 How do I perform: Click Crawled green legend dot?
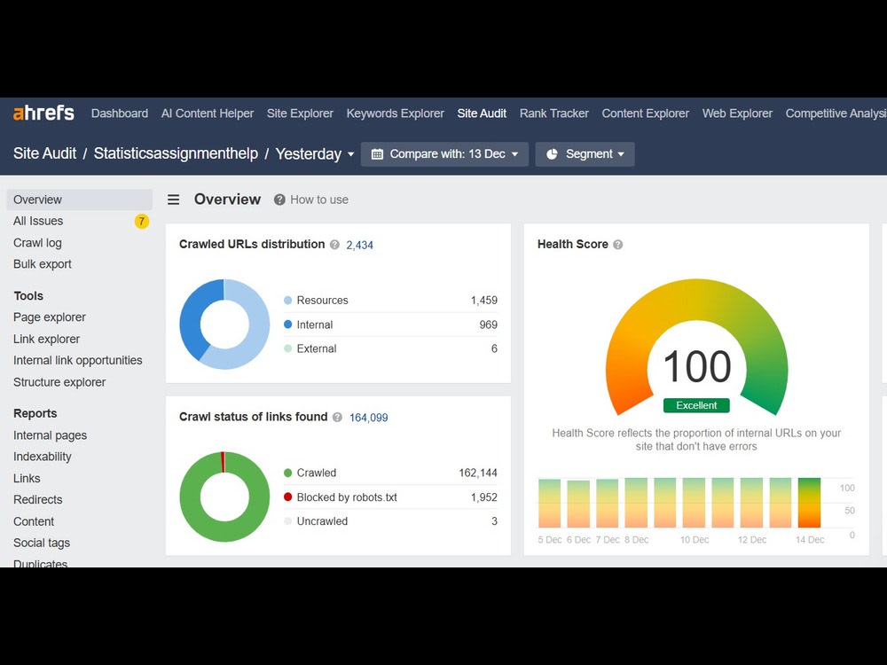(x=288, y=473)
